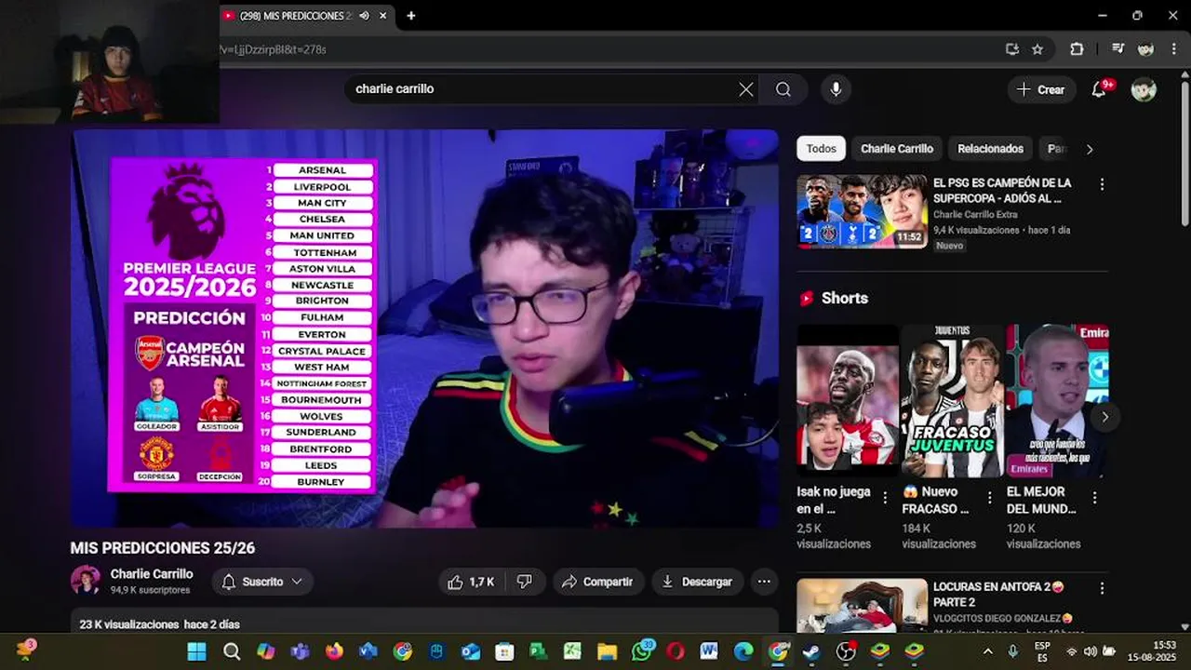The image size is (1191, 670).
Task: Like the video showing 1,7 K
Action: click(471, 582)
